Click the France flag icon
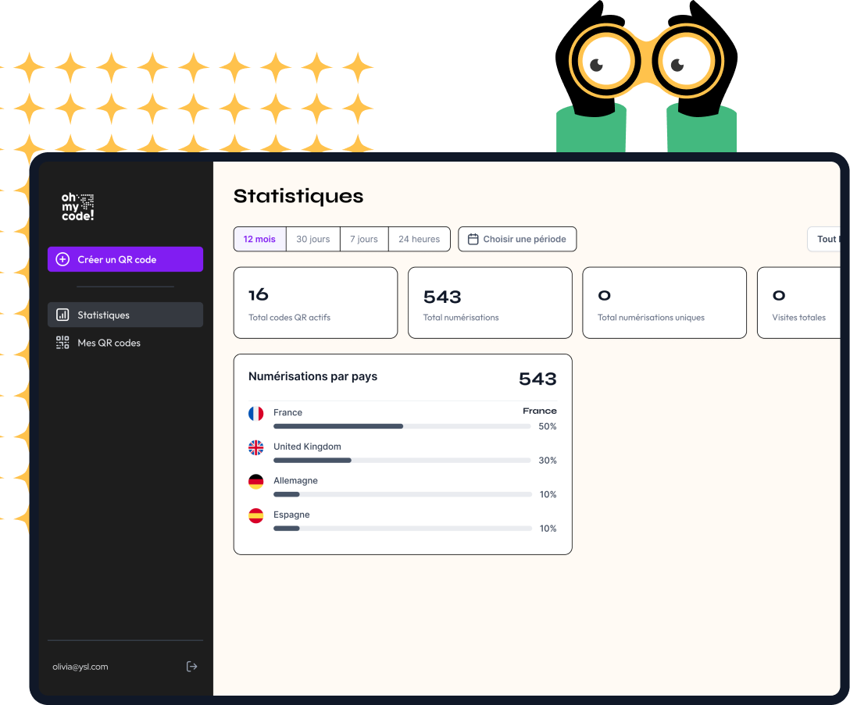The image size is (850, 705). (255, 414)
